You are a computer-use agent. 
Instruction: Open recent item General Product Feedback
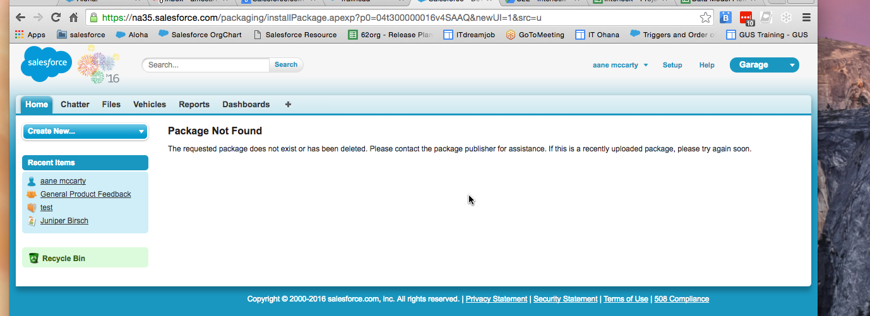[x=86, y=194]
